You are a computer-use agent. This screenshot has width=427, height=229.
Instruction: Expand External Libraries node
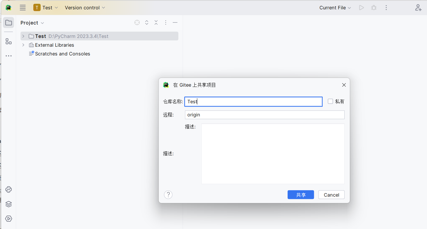click(x=23, y=45)
